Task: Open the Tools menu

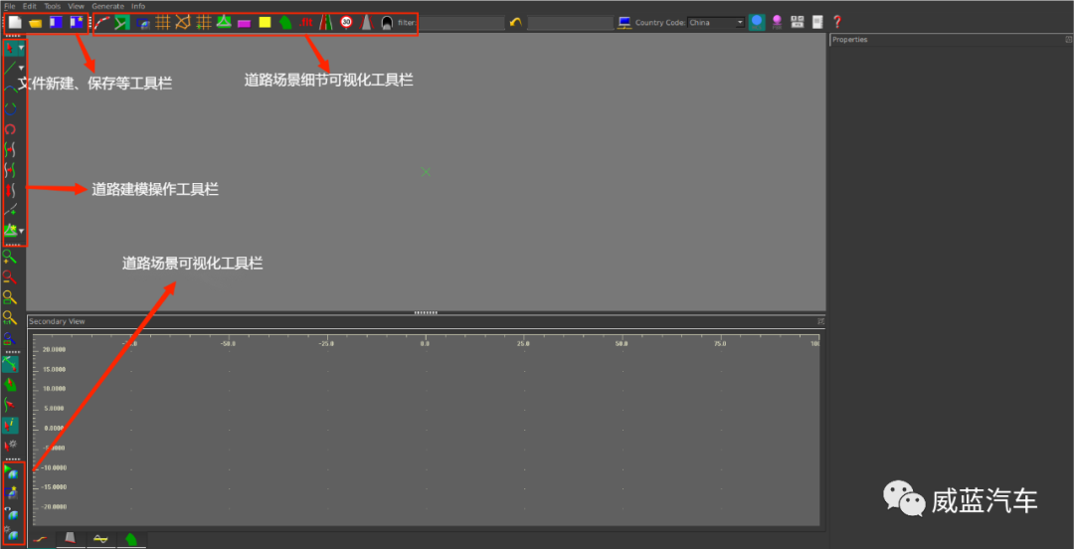Action: 53,6
